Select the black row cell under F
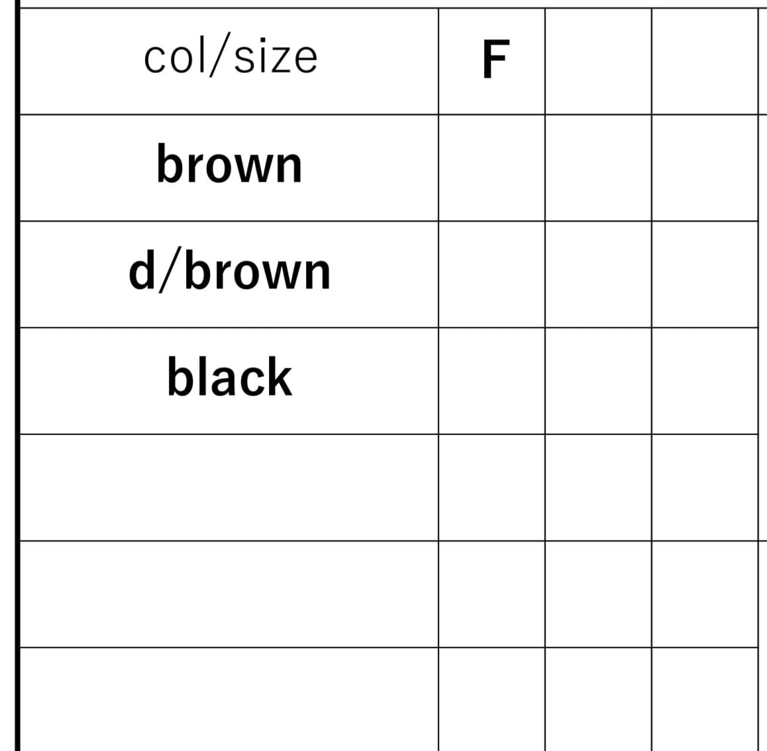The width and height of the screenshot is (767, 751). pos(491,381)
